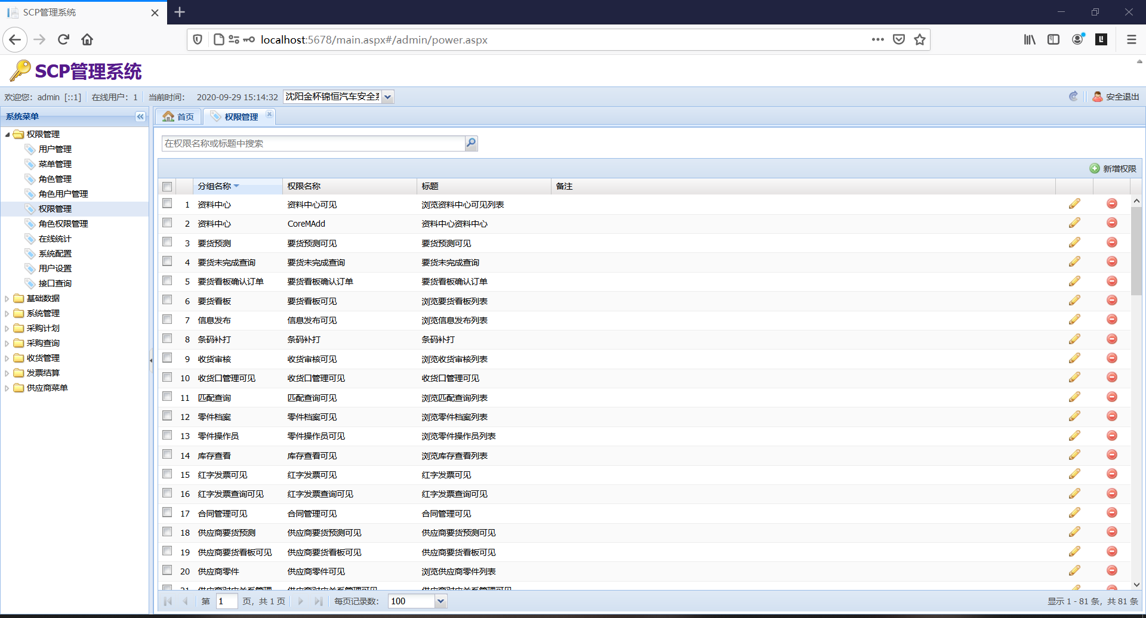The width and height of the screenshot is (1146, 618).
Task: Click the table vertical scrollbar thumb
Action: (x=1136, y=251)
